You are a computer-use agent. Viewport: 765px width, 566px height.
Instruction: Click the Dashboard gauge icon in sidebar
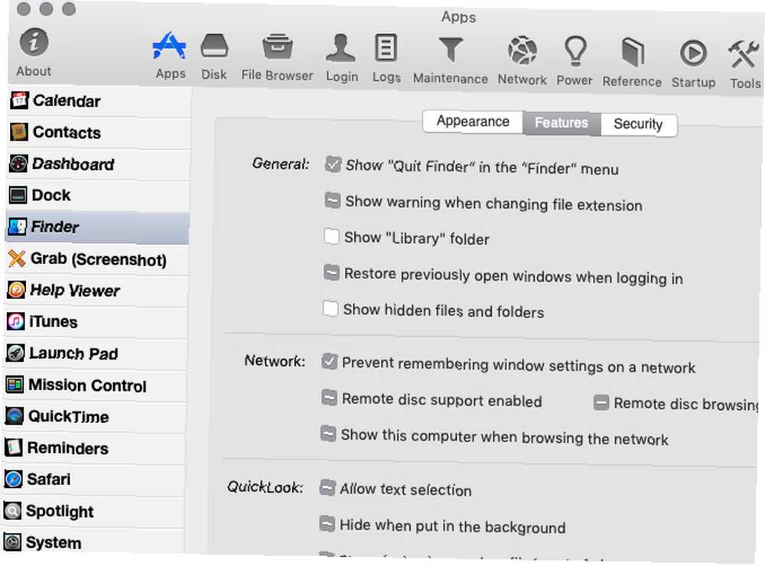click(x=18, y=164)
